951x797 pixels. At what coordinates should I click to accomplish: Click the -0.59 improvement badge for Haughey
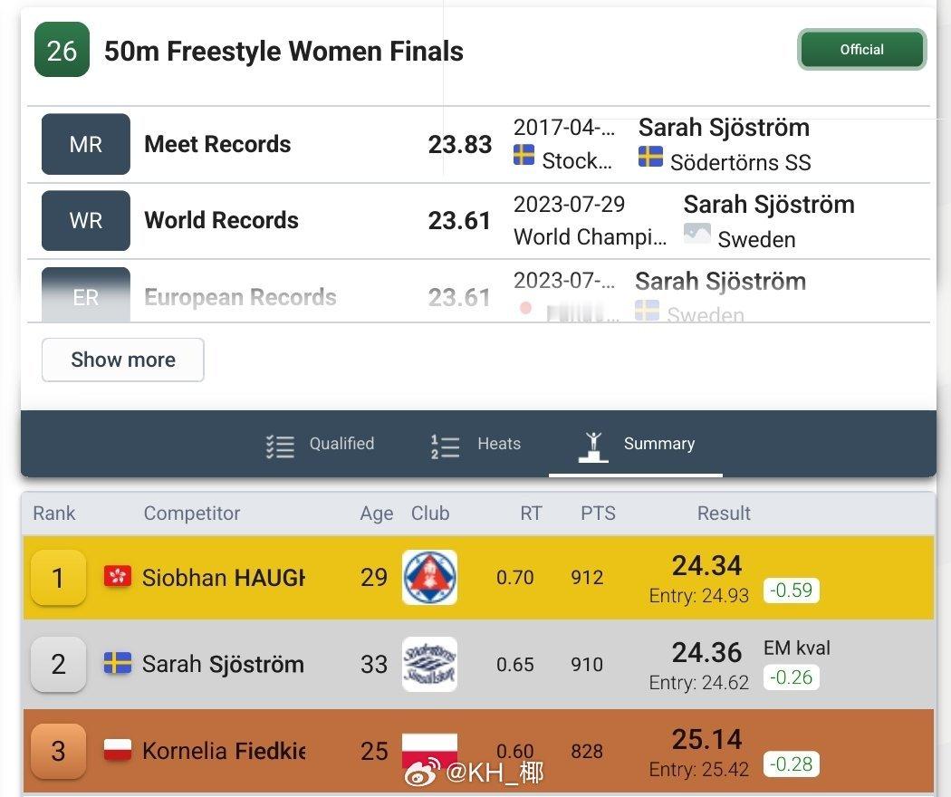(x=792, y=590)
